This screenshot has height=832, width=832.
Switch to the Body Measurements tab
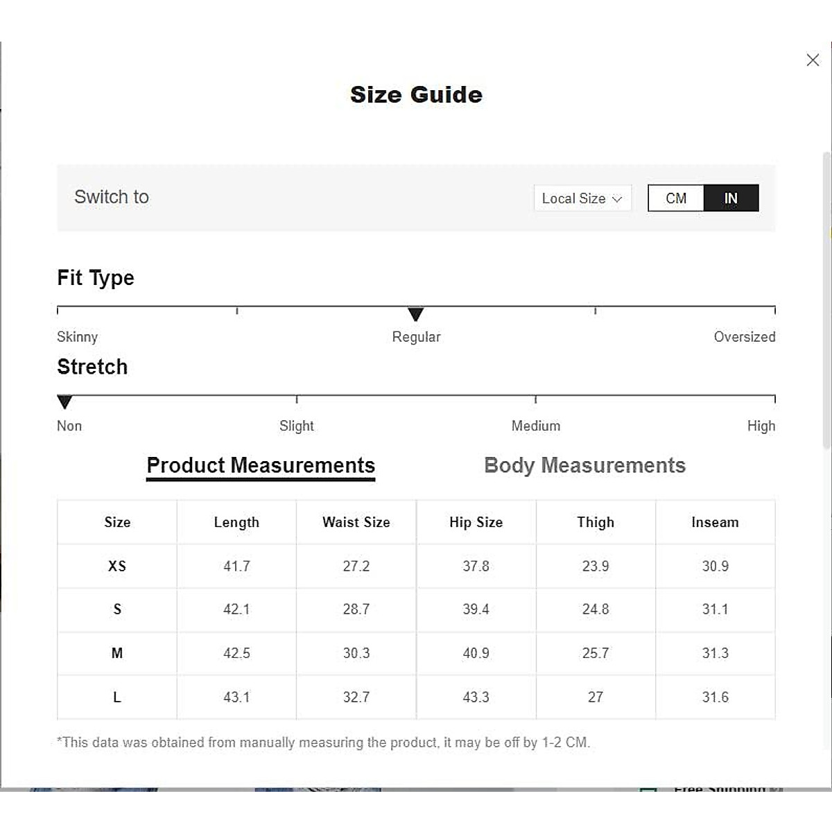tap(584, 465)
